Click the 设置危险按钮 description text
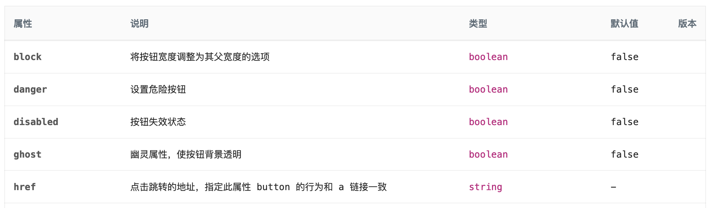 pos(158,89)
